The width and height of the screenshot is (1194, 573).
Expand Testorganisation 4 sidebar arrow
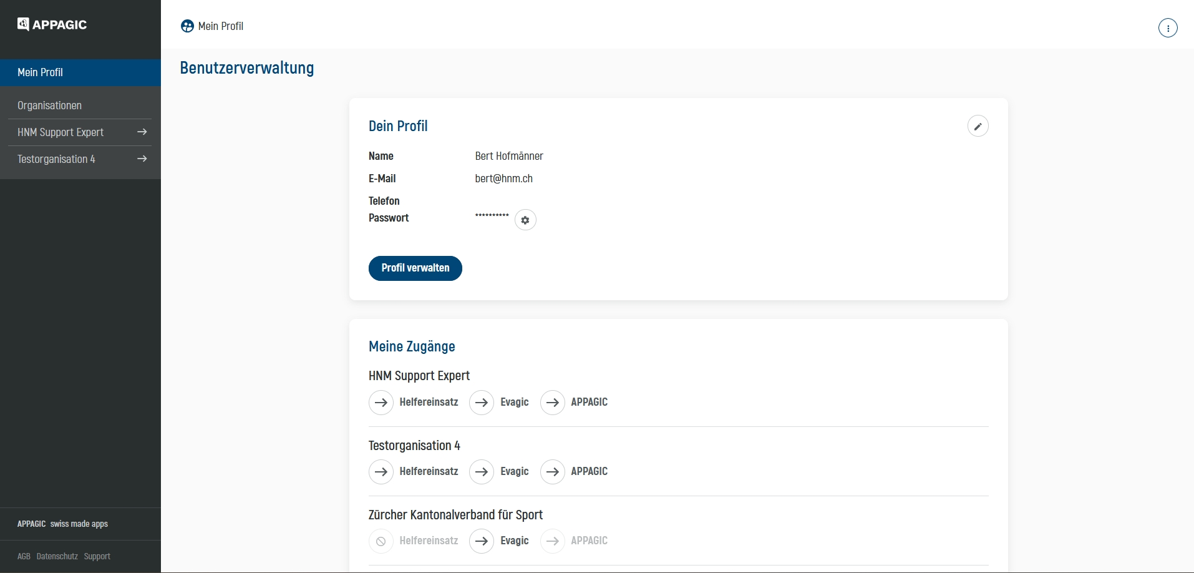142,159
